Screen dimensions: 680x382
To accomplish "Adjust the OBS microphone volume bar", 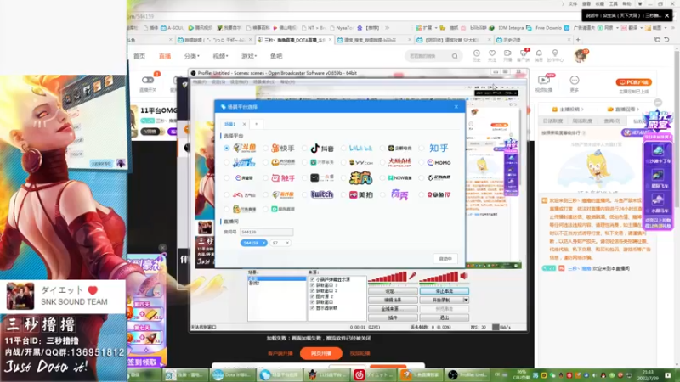I will tap(388, 278).
